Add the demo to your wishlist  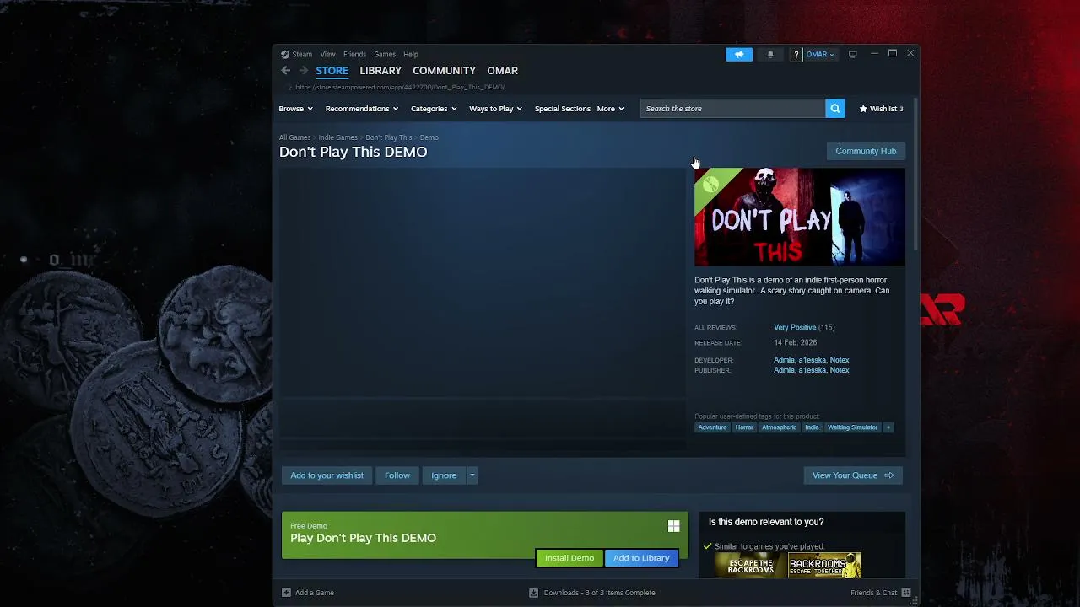point(327,475)
